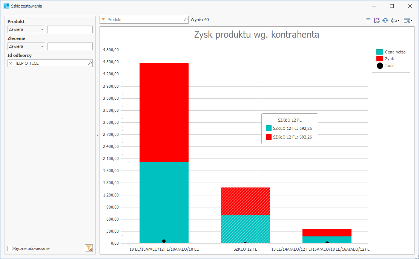Open the Produkt Zawiera dropdown
Screen dimensions: 419x259
[x=42, y=30]
